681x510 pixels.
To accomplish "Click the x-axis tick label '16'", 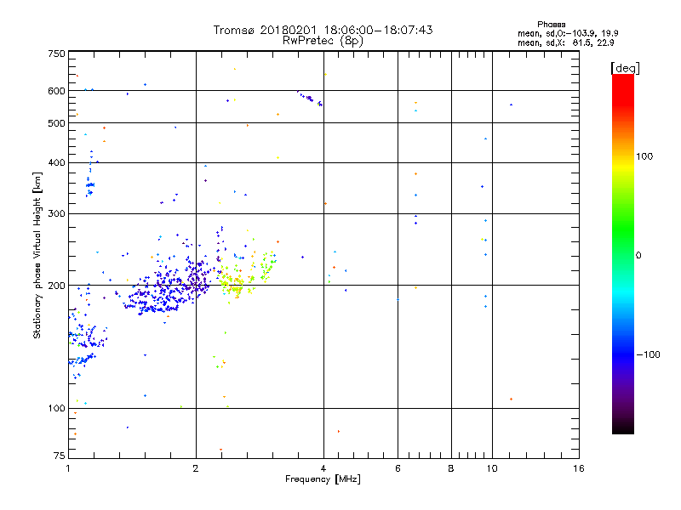I will click(x=579, y=468).
